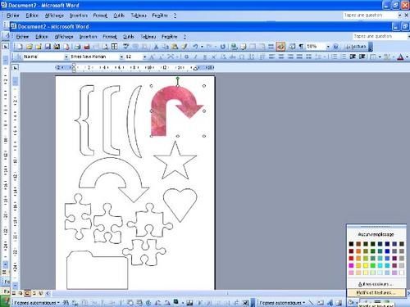The width and height of the screenshot is (410, 307).
Task: Expand the undo history dropdown arrow
Action: pos(202,47)
